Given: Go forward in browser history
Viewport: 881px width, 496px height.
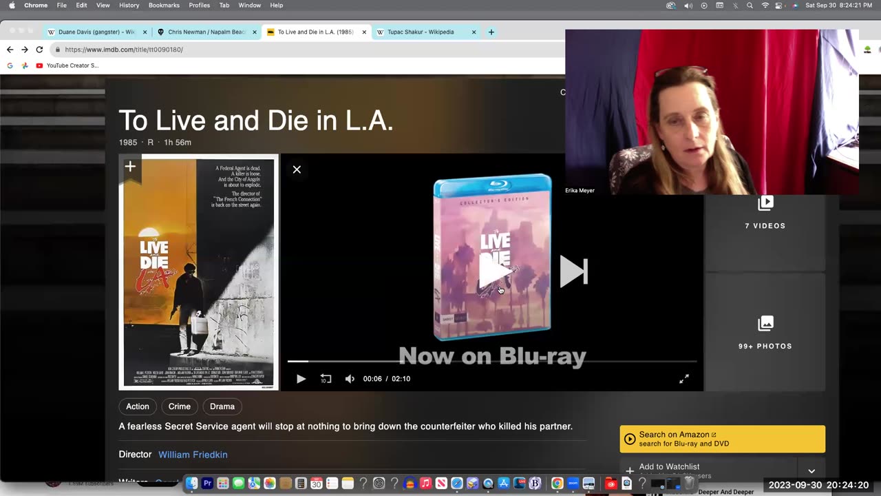Looking at the screenshot, I should click(x=25, y=50).
